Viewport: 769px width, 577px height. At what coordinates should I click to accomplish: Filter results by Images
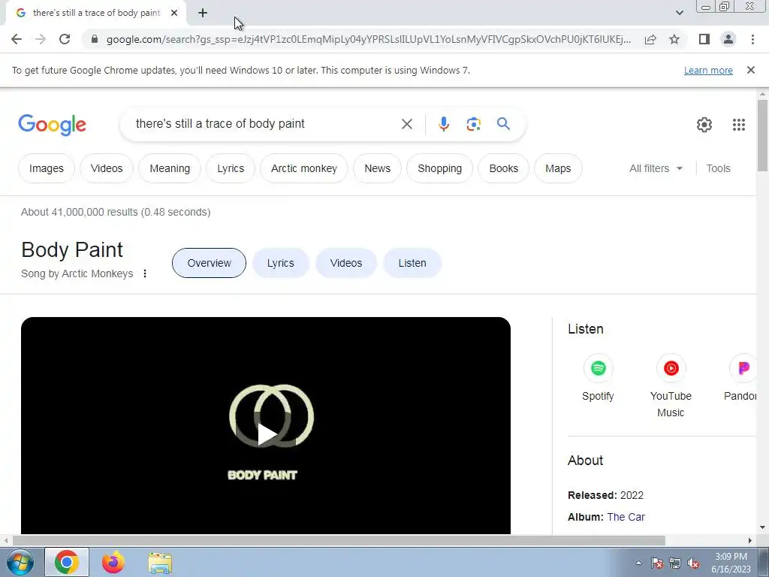[46, 168]
